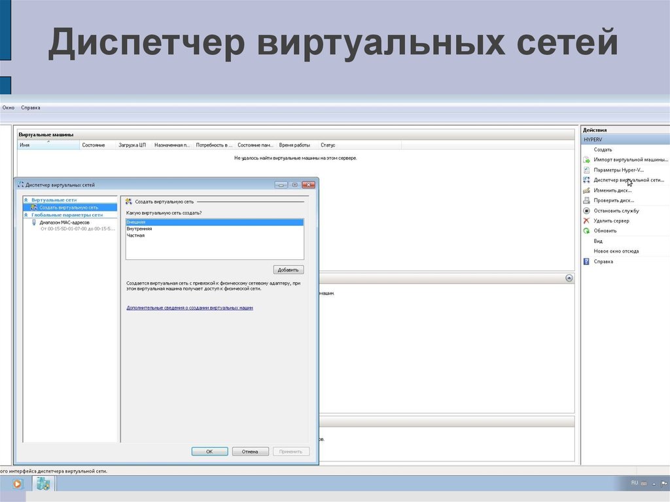670x502 pixels.
Task: Click the stop service icon in Actions
Action: click(586, 210)
